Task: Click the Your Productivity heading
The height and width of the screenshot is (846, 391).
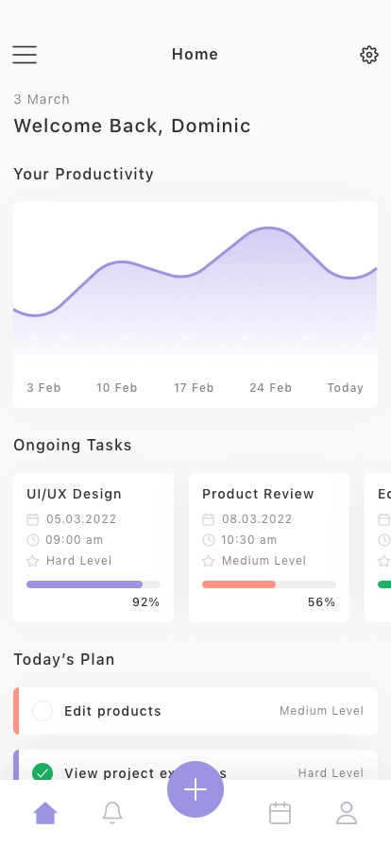Action: pyautogui.click(x=84, y=174)
